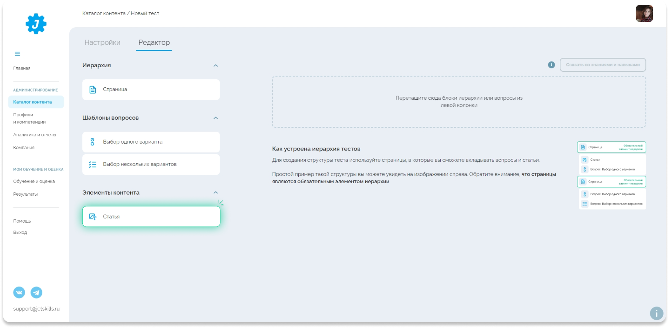Open the VK social link icon
Viewport: 669px width, 328px height.
pyautogui.click(x=19, y=292)
